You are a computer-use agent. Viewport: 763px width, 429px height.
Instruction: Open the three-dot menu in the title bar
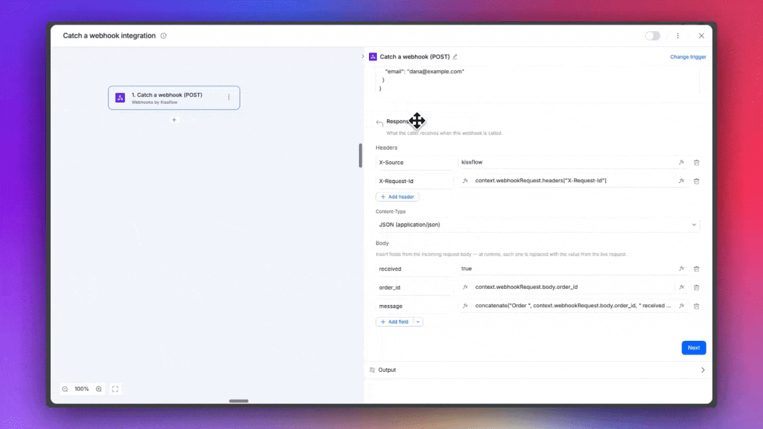678,36
